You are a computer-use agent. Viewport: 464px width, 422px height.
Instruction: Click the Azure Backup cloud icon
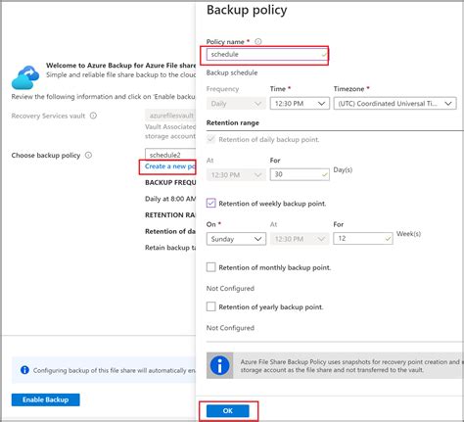tap(25, 77)
